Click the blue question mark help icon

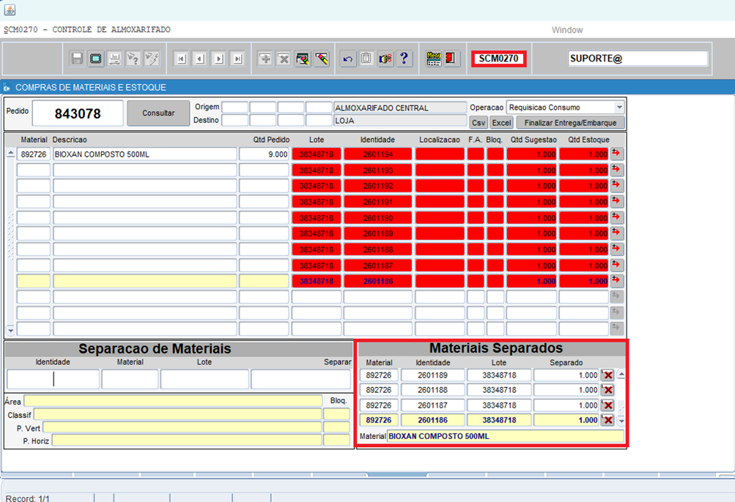(404, 59)
